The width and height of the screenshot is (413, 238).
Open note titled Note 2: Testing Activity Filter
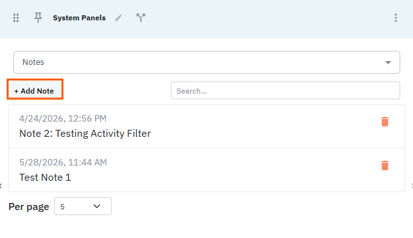coord(85,134)
